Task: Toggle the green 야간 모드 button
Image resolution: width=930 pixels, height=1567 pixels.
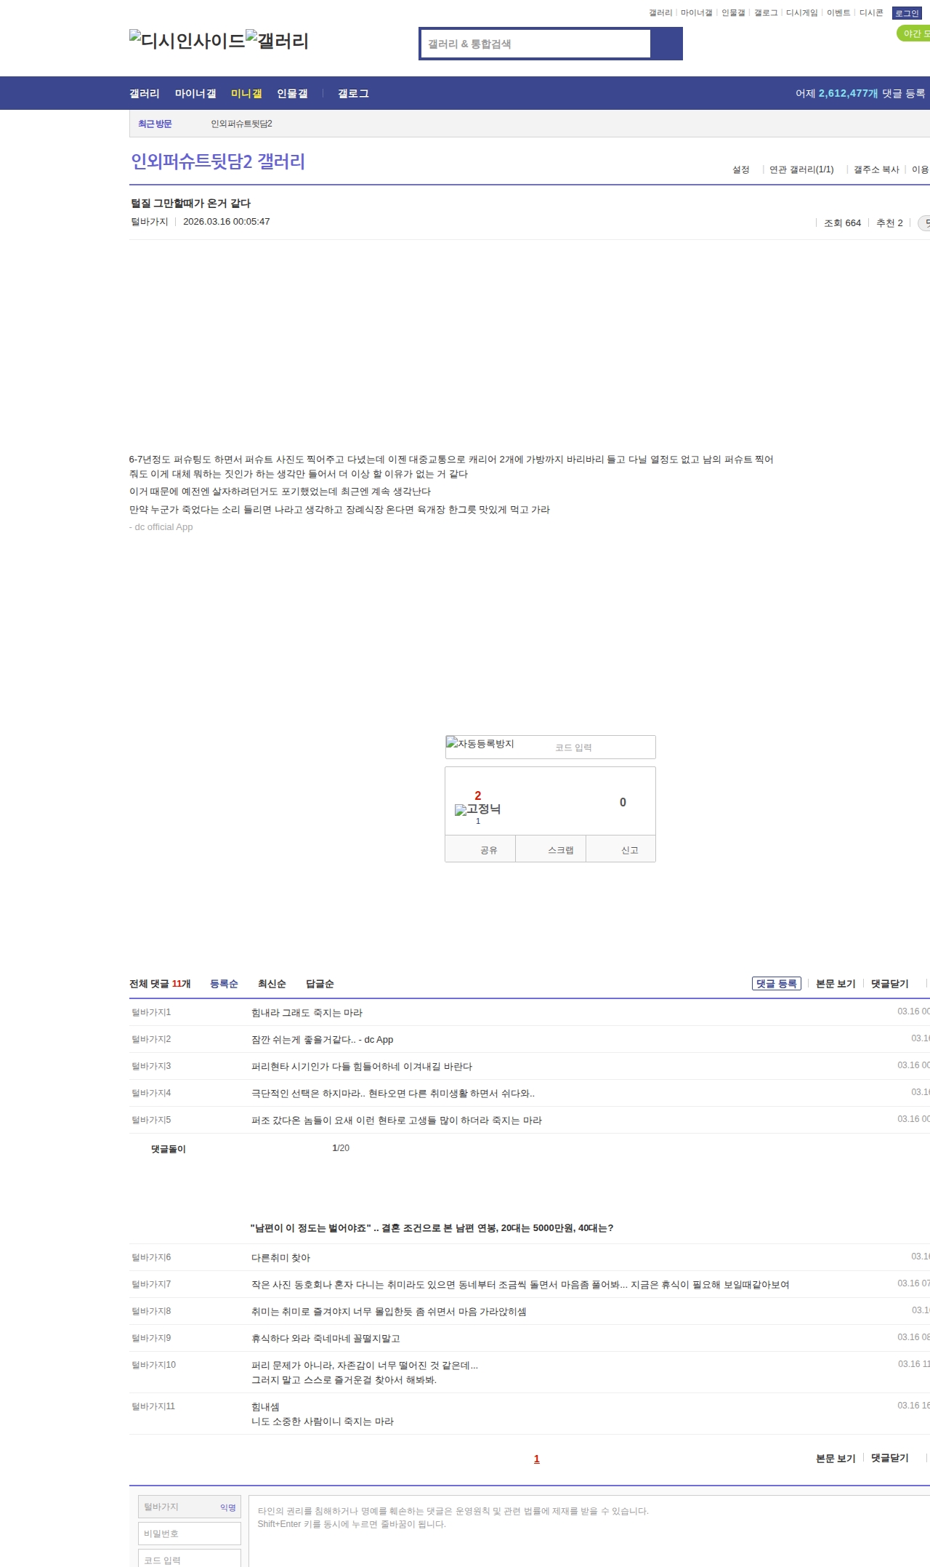Action: [x=914, y=33]
